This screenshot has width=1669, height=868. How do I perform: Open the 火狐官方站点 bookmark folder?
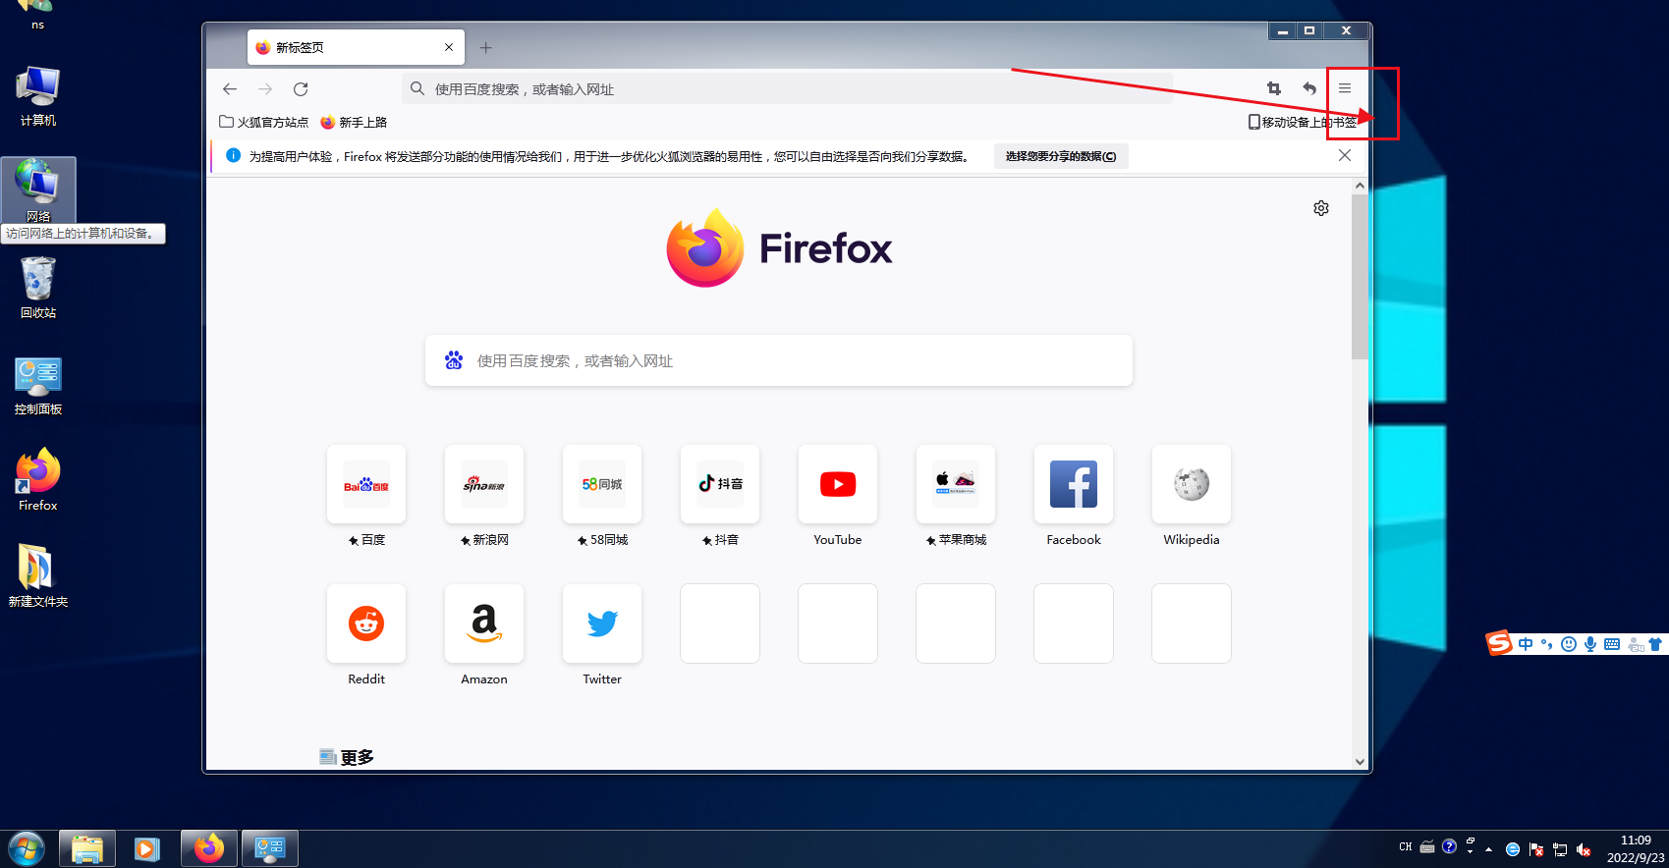[x=263, y=122]
